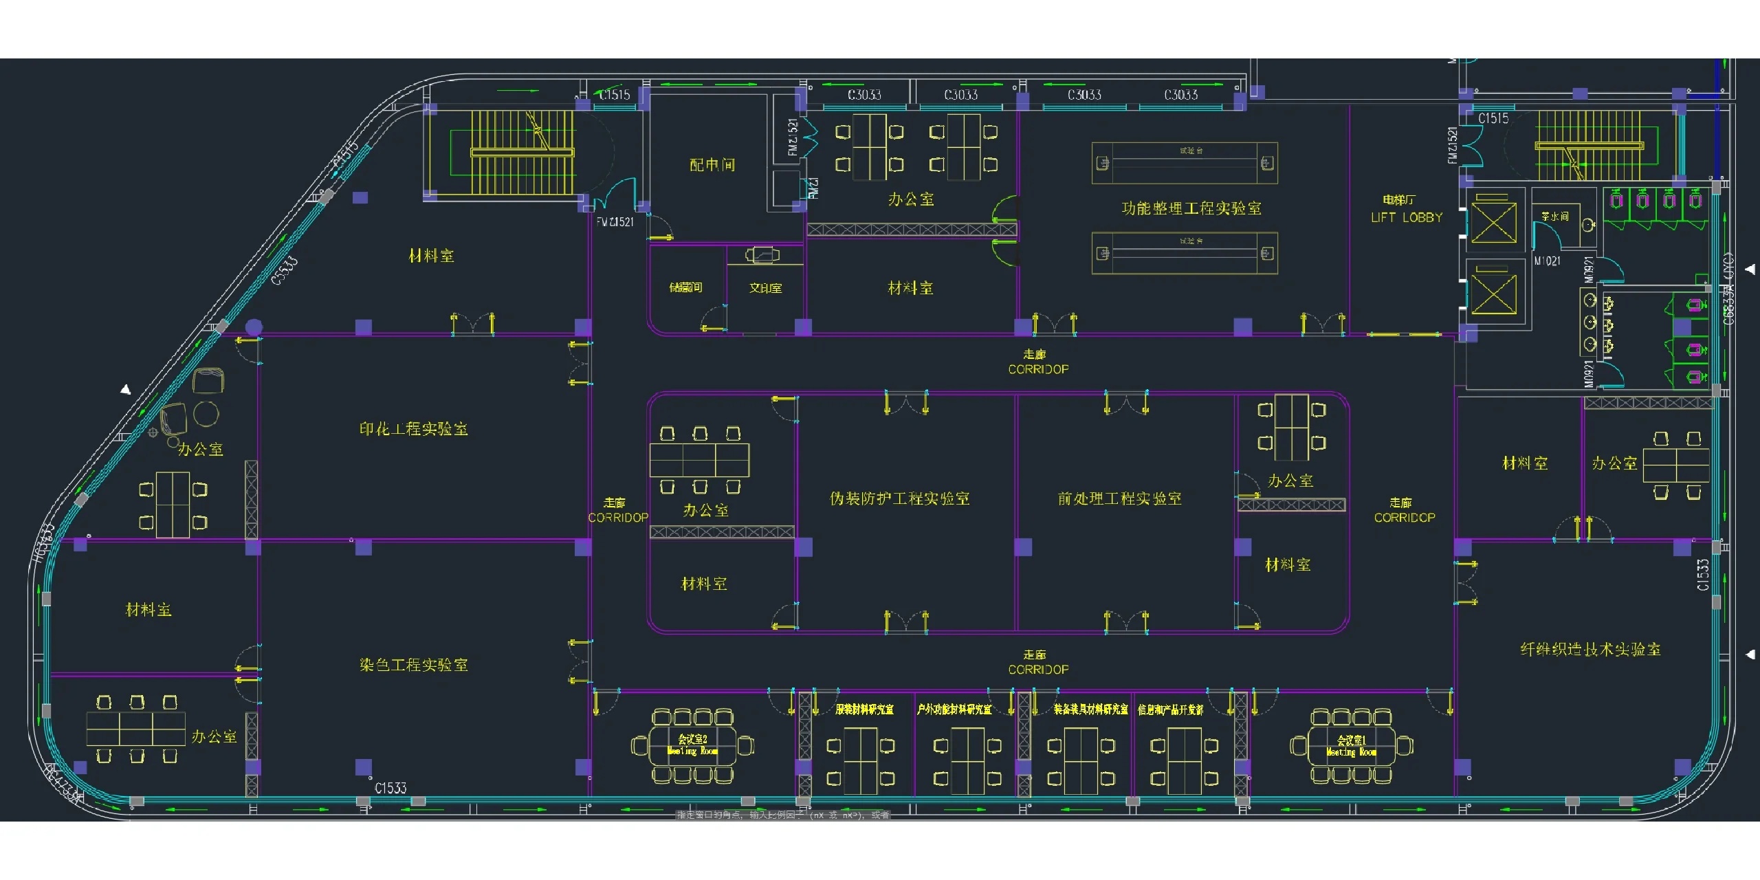Select the horizontal FMZ1521 tag below the left stairwell

click(615, 222)
